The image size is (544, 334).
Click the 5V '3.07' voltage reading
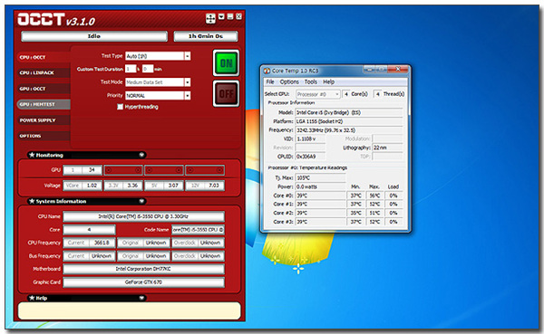[x=173, y=186]
